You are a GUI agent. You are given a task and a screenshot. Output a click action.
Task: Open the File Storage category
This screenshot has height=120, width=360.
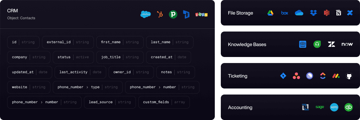click(240, 13)
